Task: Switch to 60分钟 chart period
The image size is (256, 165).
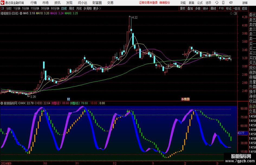Action: tap(55, 8)
